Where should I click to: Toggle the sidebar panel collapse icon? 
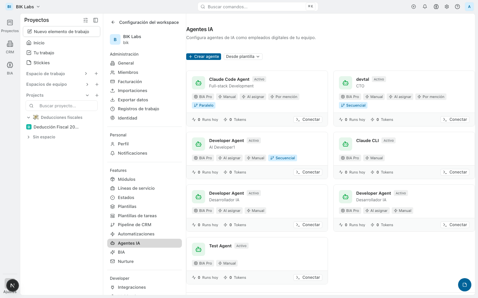pyautogui.click(x=96, y=20)
